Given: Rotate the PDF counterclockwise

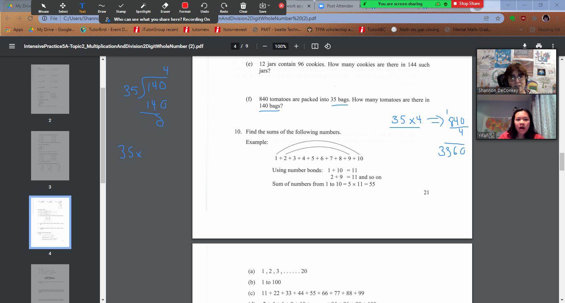Looking at the screenshot, I should tap(328, 46).
